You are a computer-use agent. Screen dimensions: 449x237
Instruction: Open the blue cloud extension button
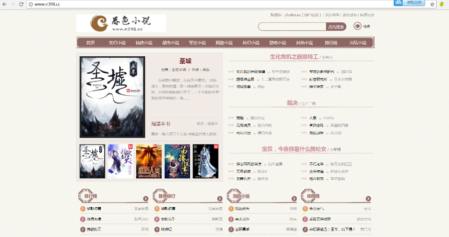(409, 2)
